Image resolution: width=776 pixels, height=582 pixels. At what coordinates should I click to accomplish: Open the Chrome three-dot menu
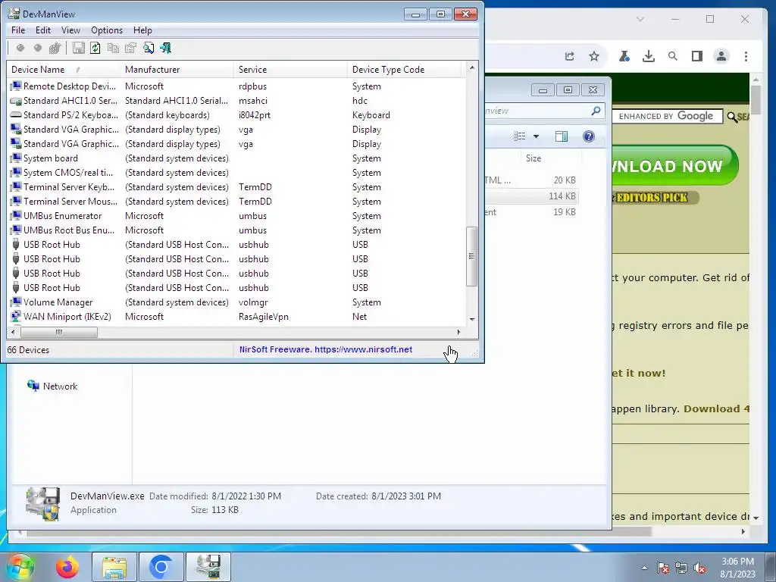coord(746,56)
